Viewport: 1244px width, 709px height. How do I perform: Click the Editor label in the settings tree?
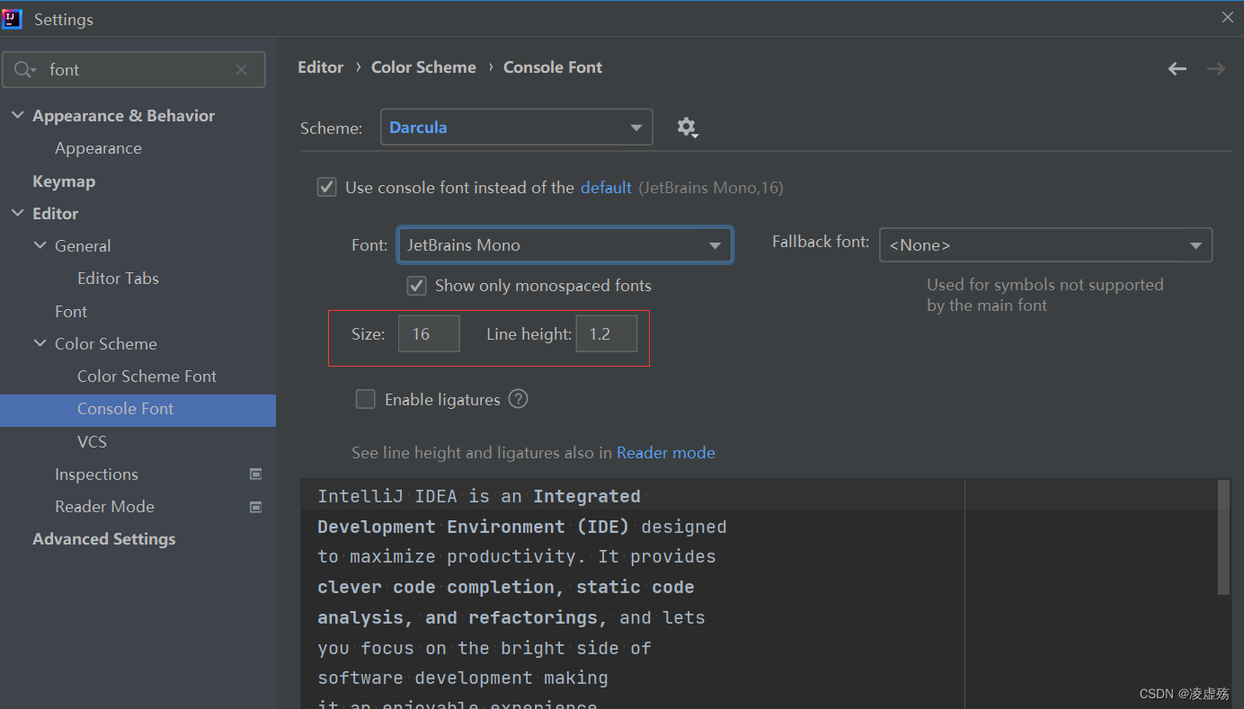click(56, 214)
